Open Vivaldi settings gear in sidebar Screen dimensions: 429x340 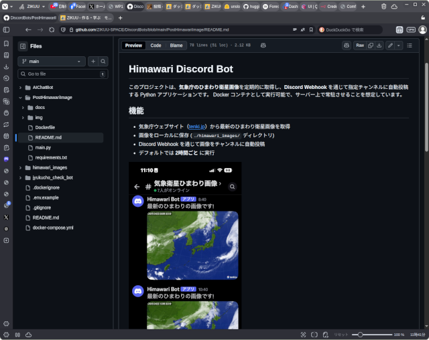point(6,324)
